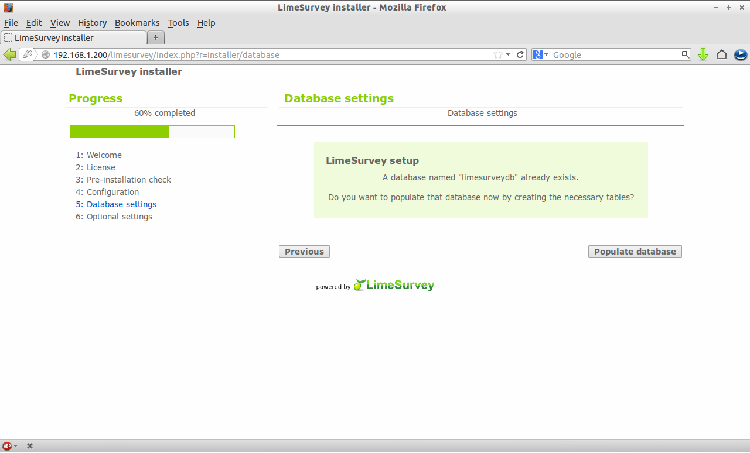The width and height of the screenshot is (750, 453).
Task: Click the blue round toolbar icon
Action: (x=741, y=54)
